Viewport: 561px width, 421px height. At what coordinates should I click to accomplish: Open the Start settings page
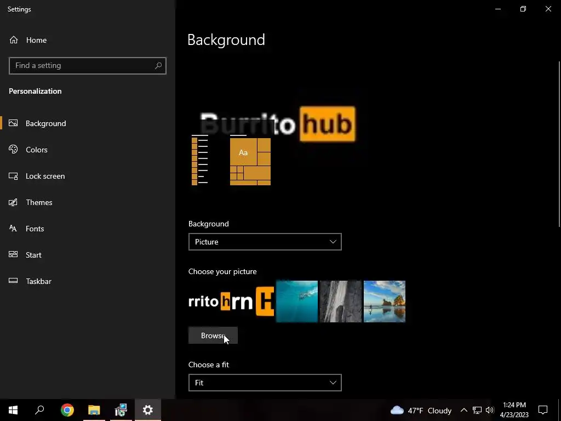point(88,255)
